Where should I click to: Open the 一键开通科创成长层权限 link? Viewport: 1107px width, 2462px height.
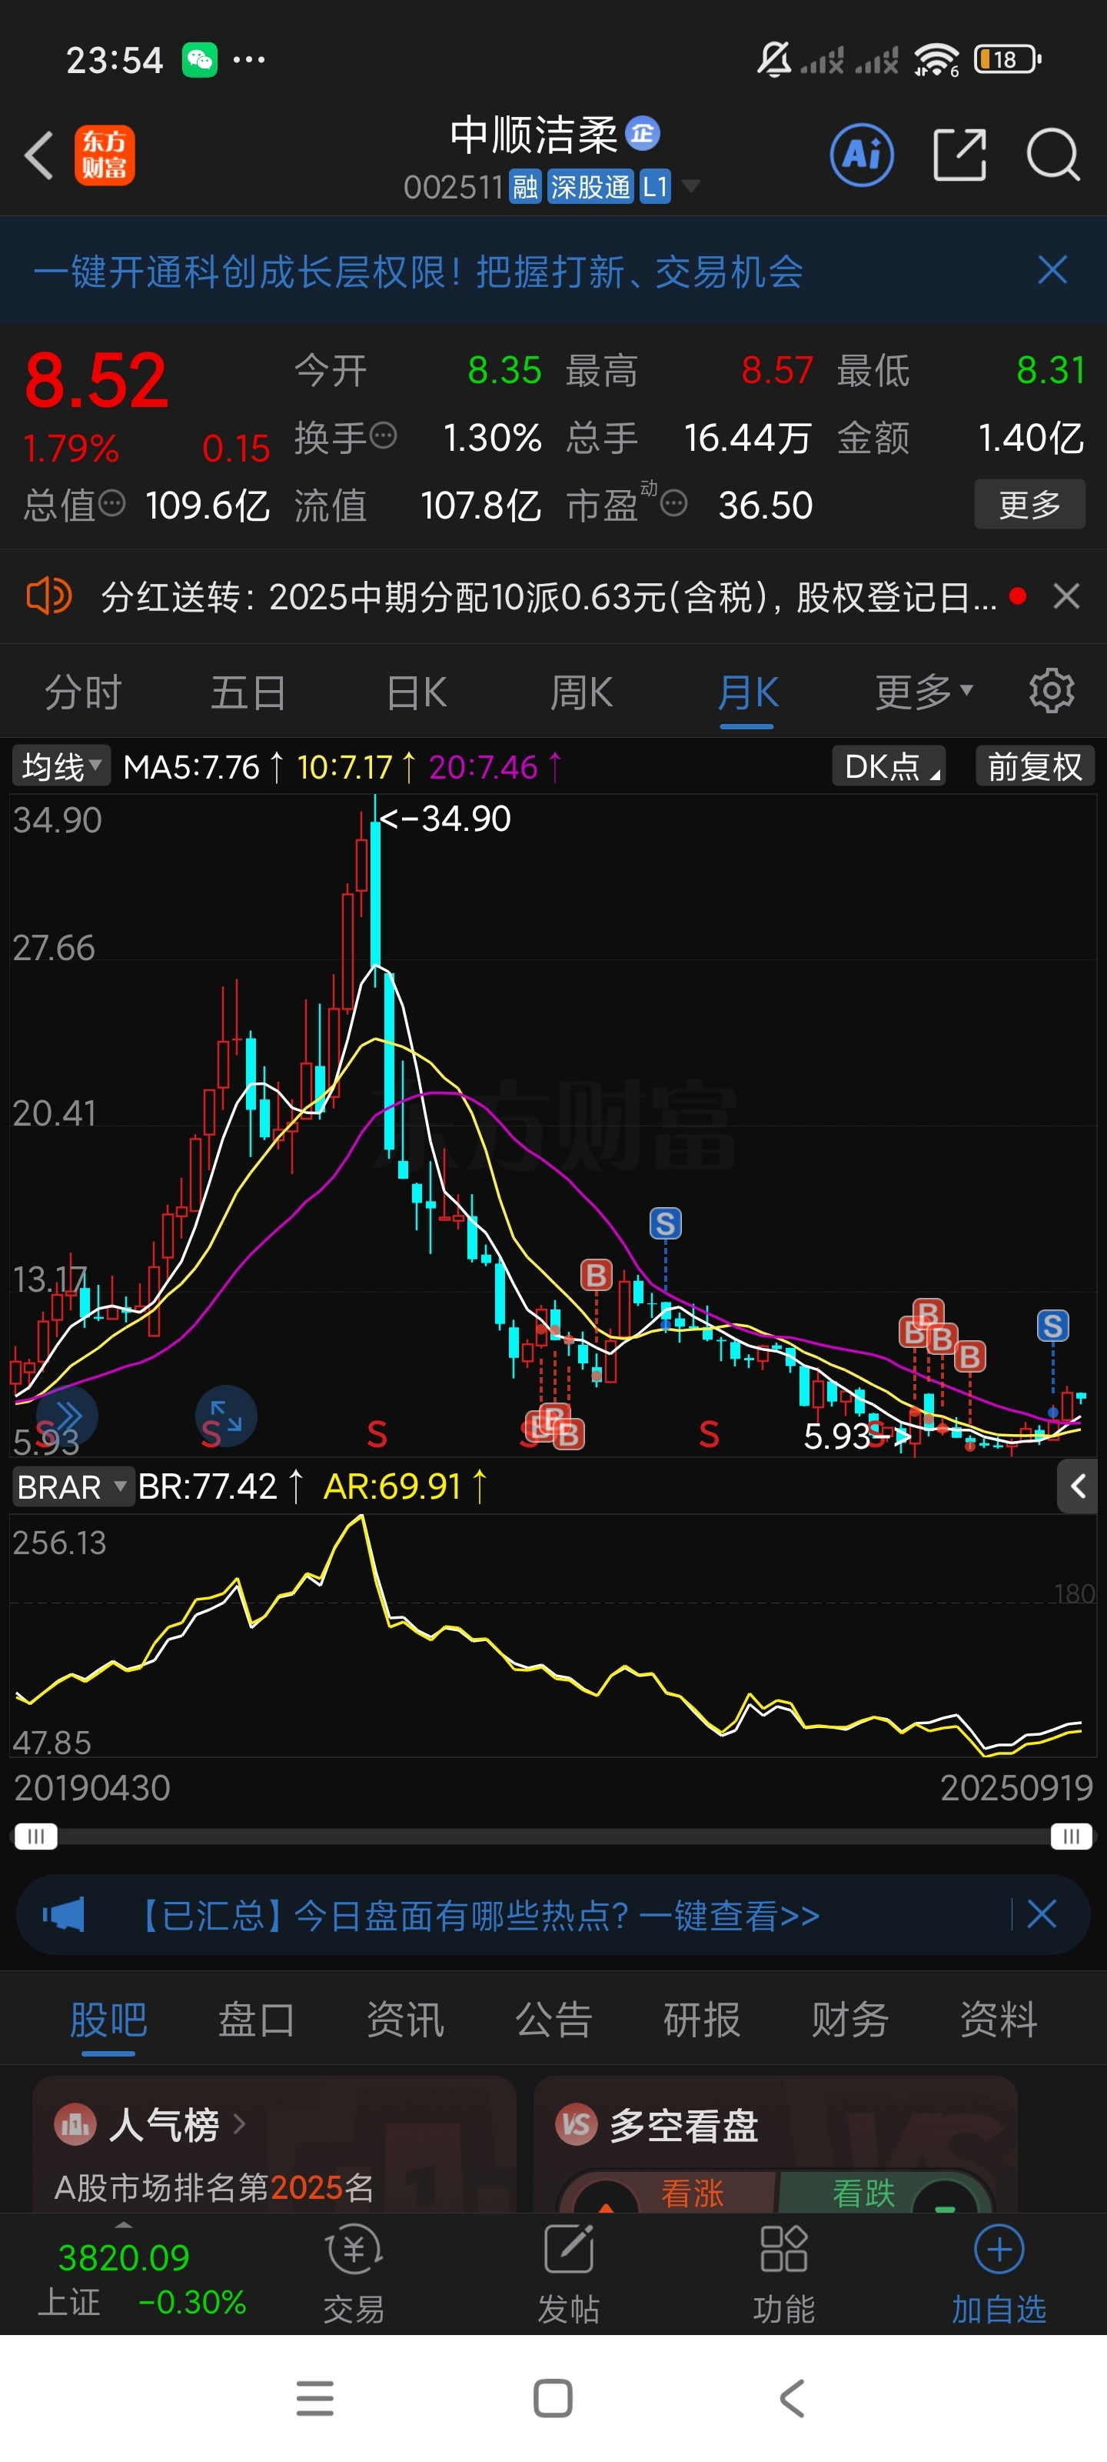(x=418, y=272)
